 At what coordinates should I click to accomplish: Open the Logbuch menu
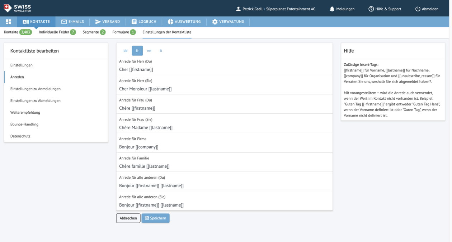click(x=144, y=22)
